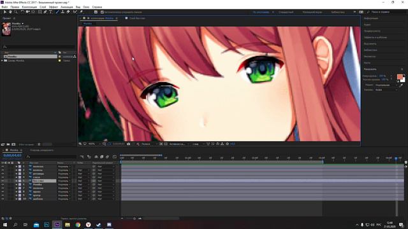Switch to the render queue tab
The image size is (408, 229).
coord(41,150)
